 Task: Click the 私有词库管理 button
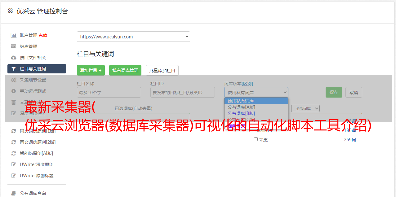[x=125, y=70]
